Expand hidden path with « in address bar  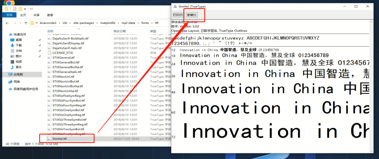tap(37, 23)
